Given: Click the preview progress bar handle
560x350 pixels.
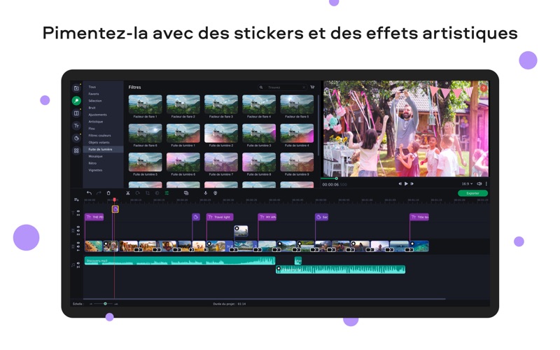Looking at the screenshot, I should coord(336,178).
